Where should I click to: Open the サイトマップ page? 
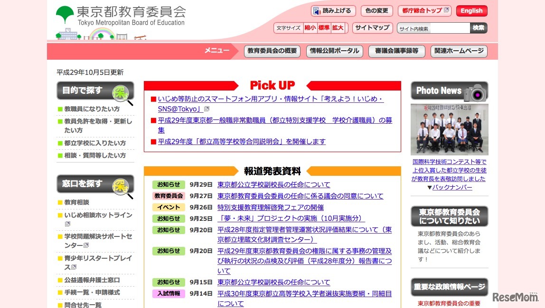point(372,28)
